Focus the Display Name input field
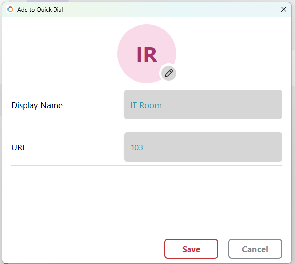Viewport: 295px width, 264px height. (x=203, y=105)
